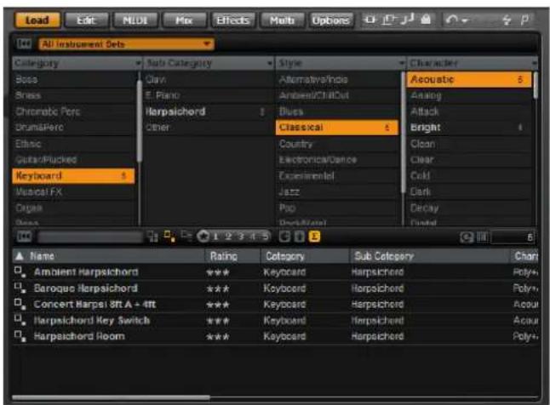The height and width of the screenshot is (405, 550).
Task: Switch to the Load tab
Action: (37, 20)
